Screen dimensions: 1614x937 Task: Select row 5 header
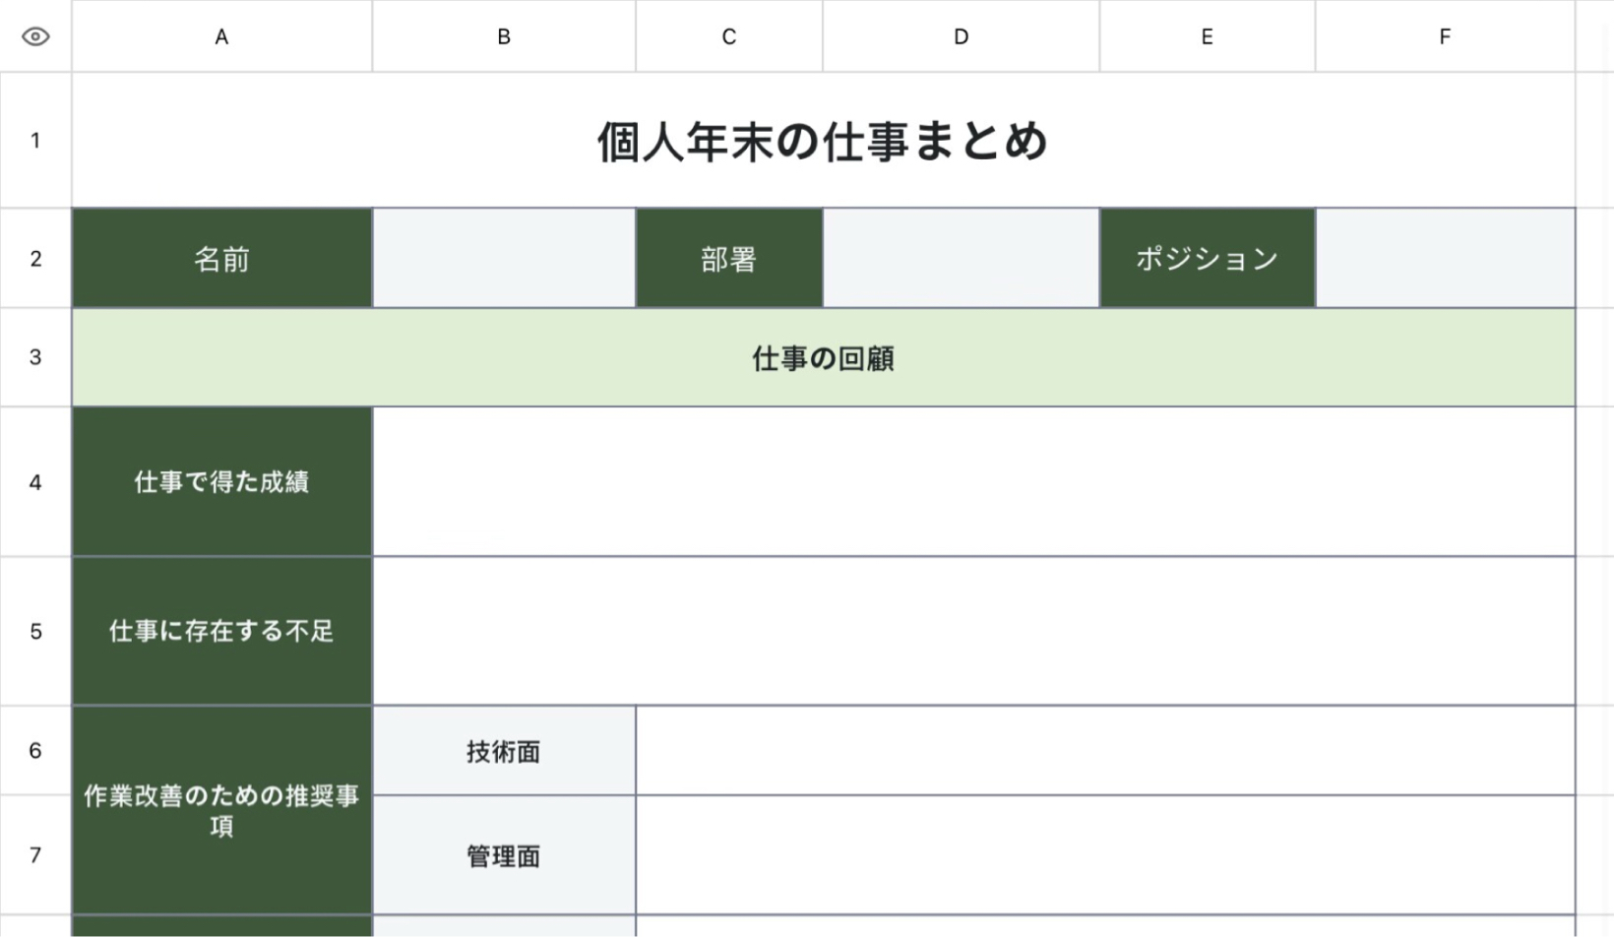tap(35, 631)
